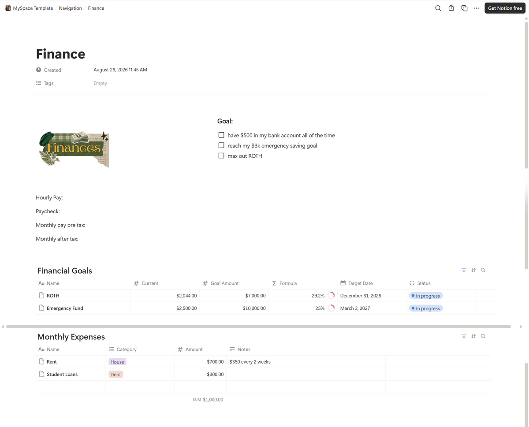Check the max out ROTH goal
The width and height of the screenshot is (529, 427).
click(x=221, y=156)
